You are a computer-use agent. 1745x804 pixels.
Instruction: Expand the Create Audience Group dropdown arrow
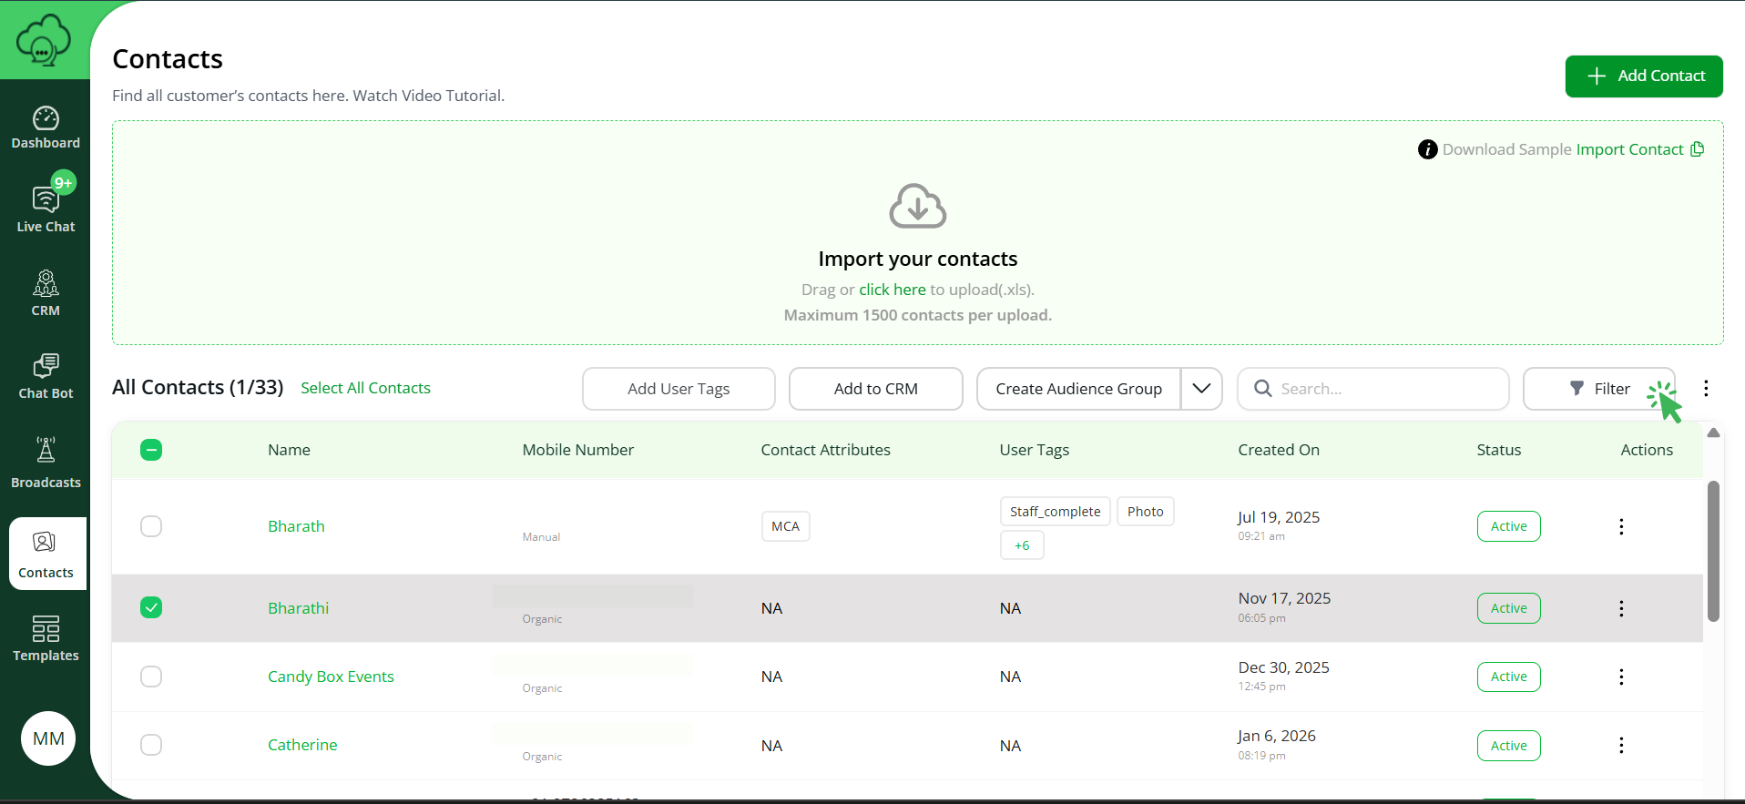point(1201,389)
